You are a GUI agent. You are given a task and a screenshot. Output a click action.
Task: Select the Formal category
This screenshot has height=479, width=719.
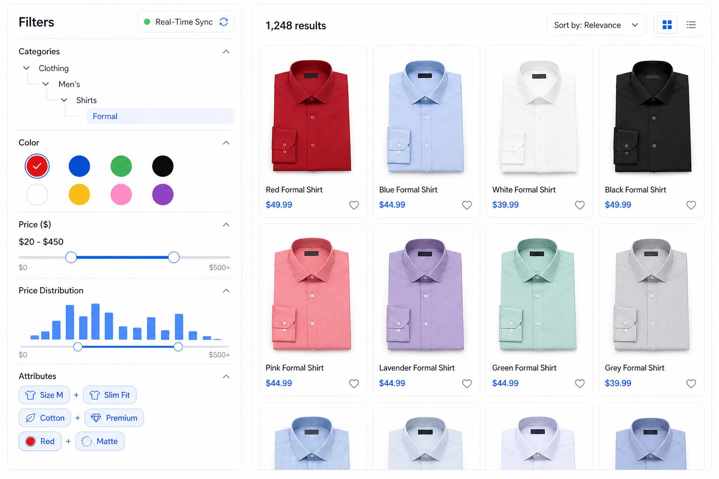click(160, 116)
